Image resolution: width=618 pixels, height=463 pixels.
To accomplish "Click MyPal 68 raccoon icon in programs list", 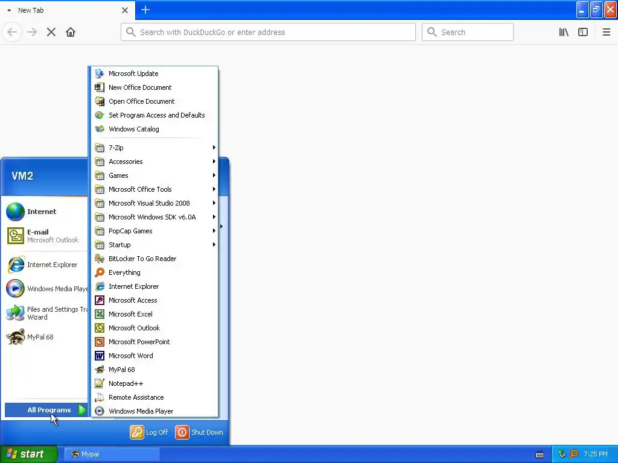I will 100,370.
